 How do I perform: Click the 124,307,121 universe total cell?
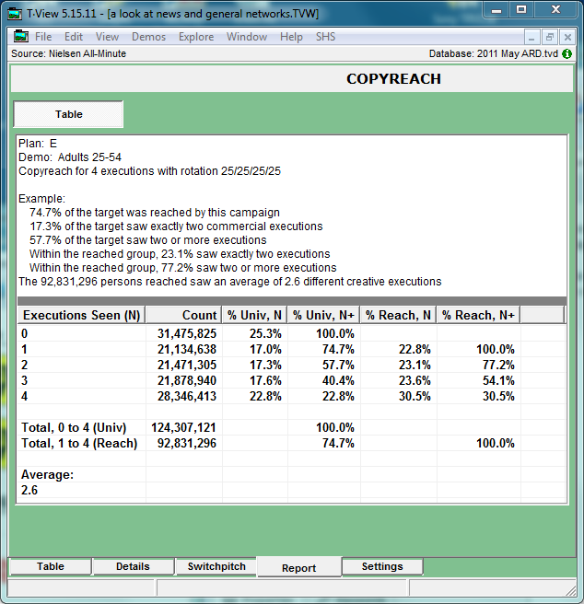pos(184,427)
